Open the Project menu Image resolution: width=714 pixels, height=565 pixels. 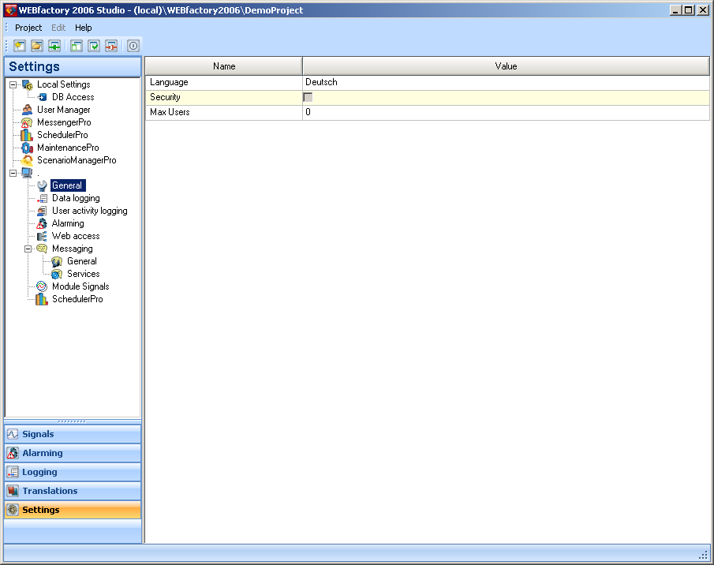(x=28, y=28)
